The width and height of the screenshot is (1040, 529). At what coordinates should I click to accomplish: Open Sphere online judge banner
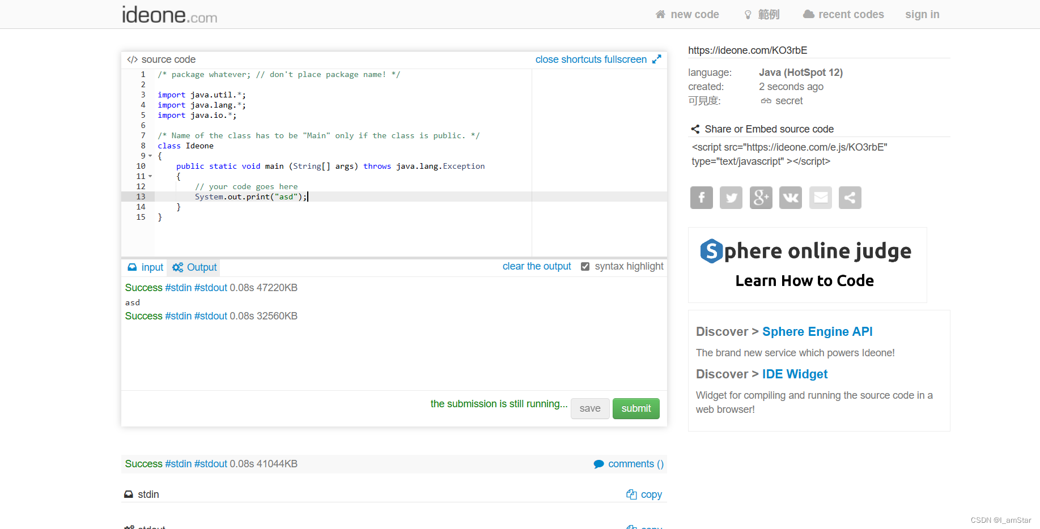point(807,265)
